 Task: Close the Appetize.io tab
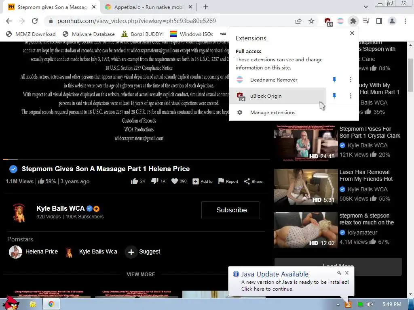point(190,7)
